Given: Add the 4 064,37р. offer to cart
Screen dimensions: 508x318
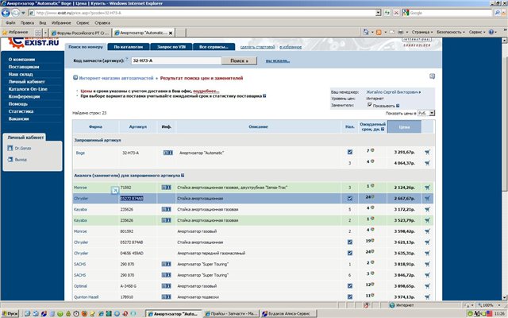Looking at the screenshot, I should [x=427, y=163].
